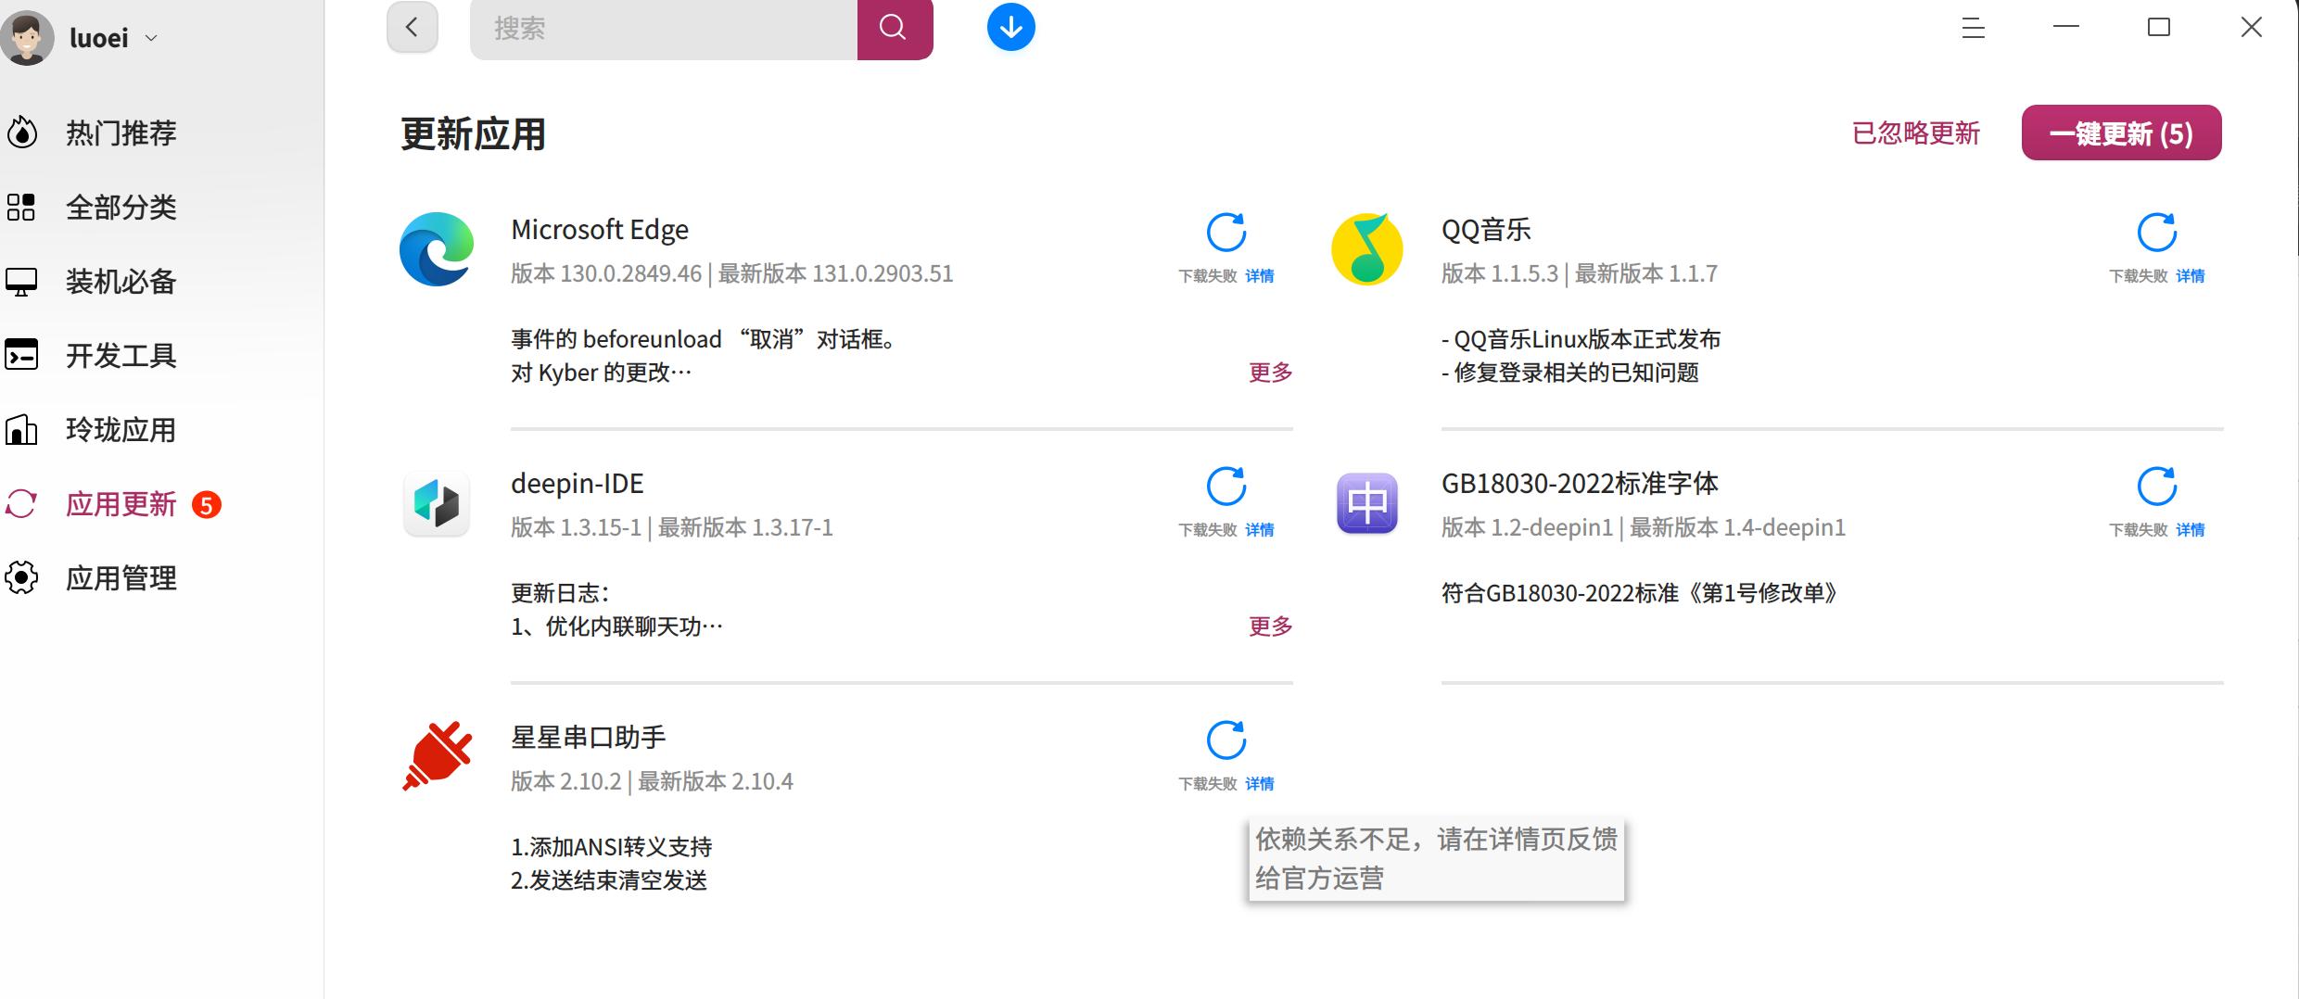Viewport: 2299px width, 999px height.
Task: Click the 星星串口助手 title text
Action: [589, 738]
